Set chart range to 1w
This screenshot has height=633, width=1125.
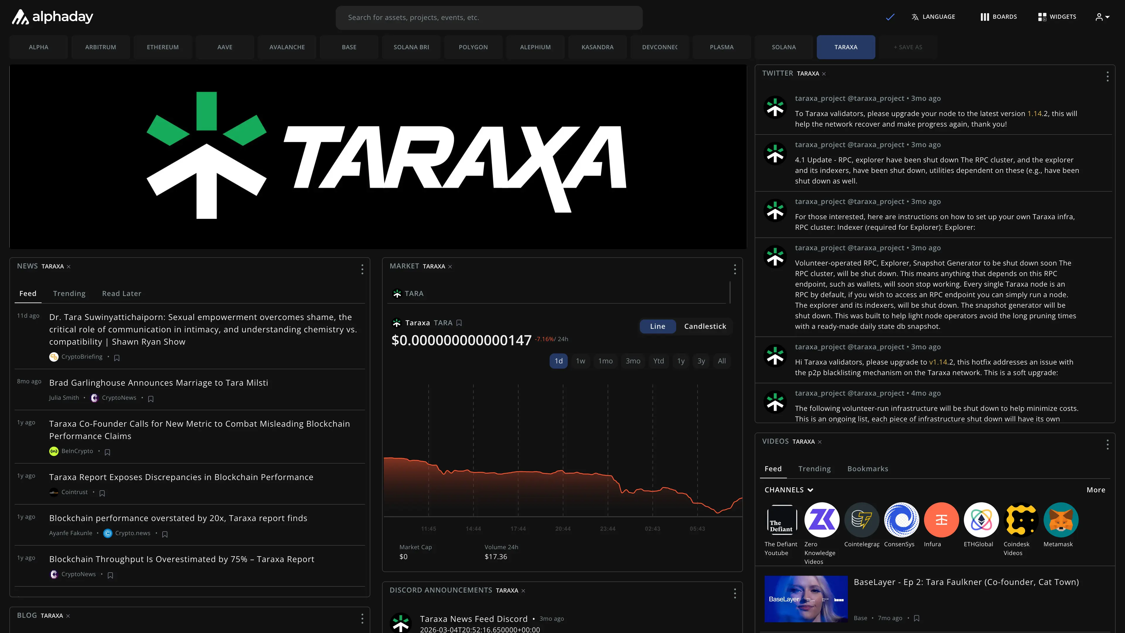(580, 361)
